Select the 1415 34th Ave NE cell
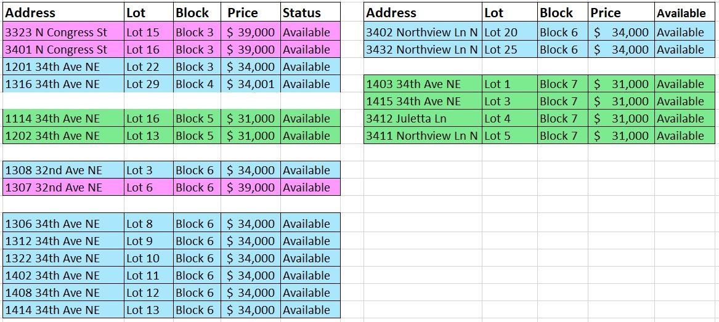This screenshot has width=719, height=322. [x=423, y=101]
